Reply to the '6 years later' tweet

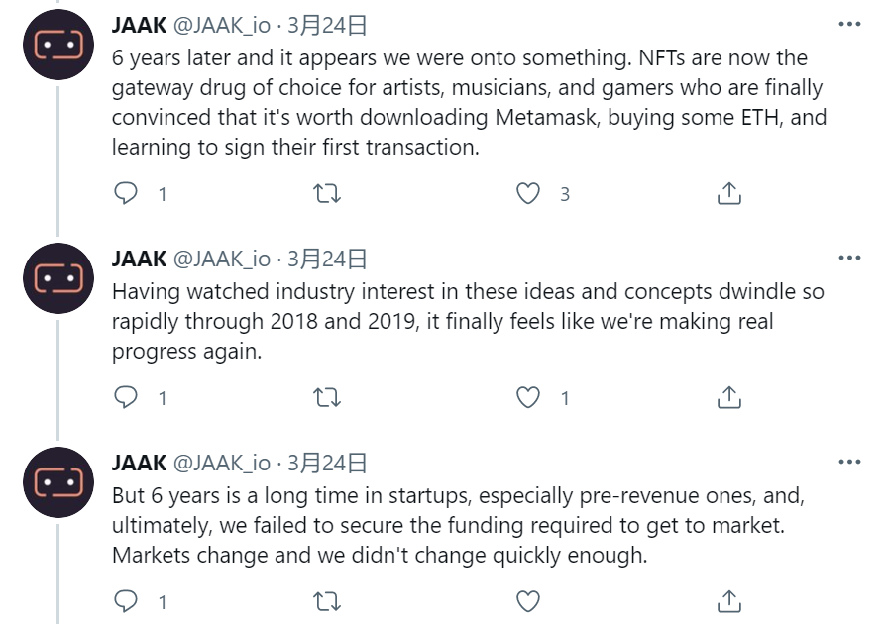(126, 193)
